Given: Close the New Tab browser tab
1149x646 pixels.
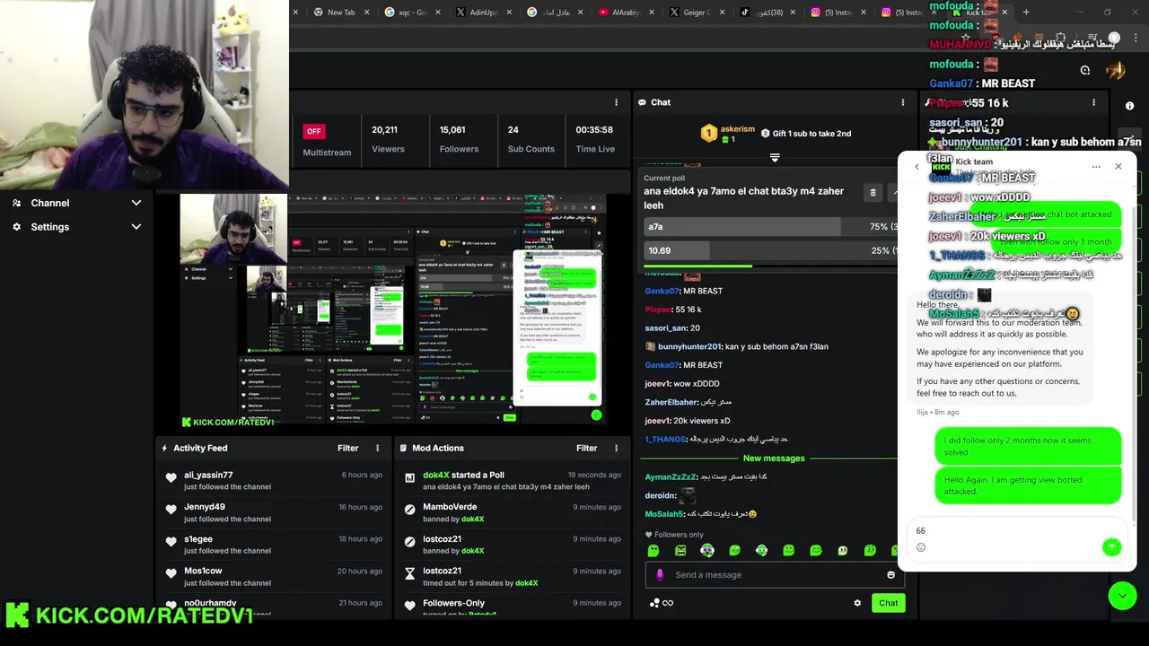Looking at the screenshot, I should 367,12.
